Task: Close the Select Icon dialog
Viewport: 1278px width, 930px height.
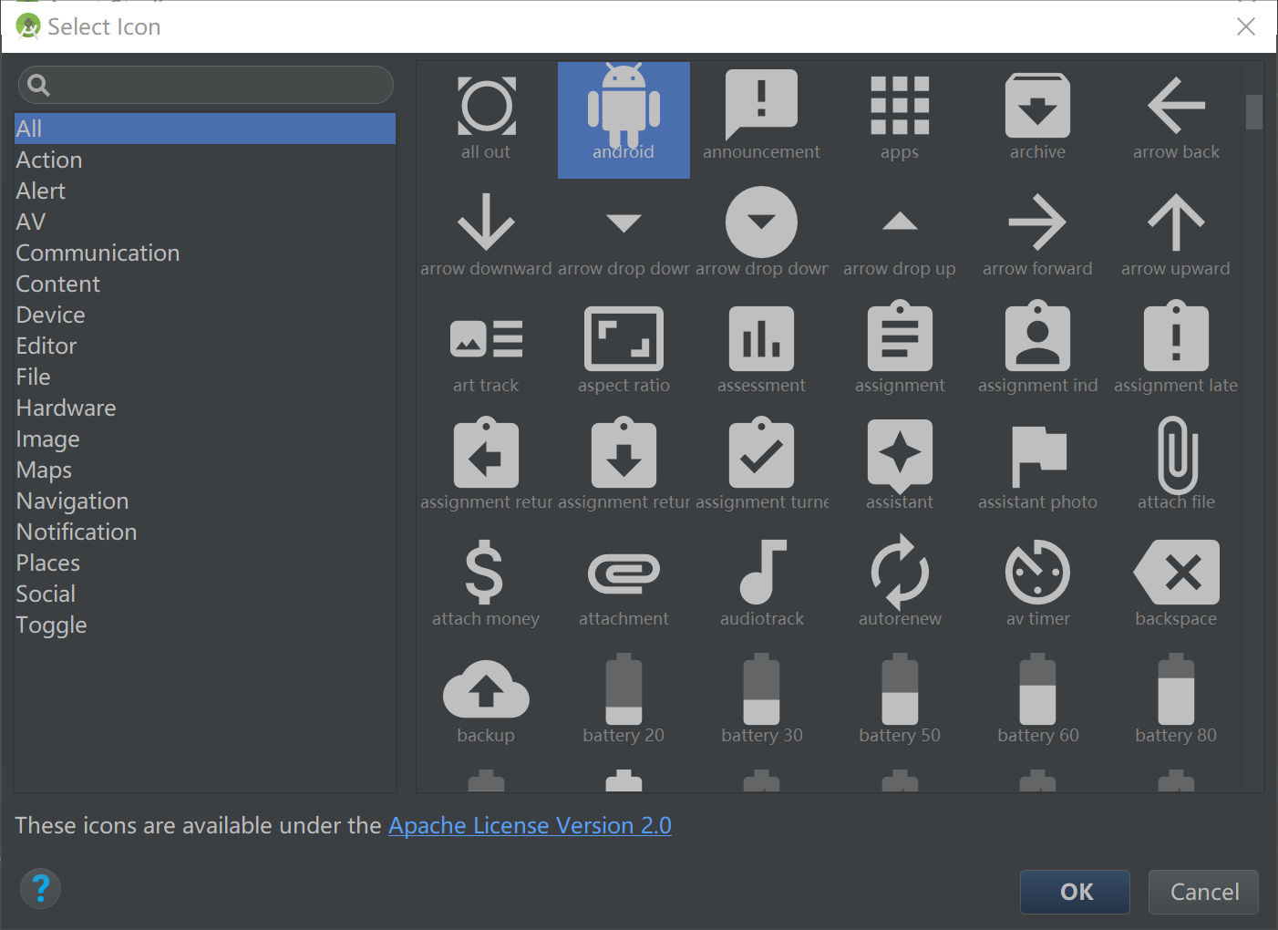Action: tap(1245, 26)
